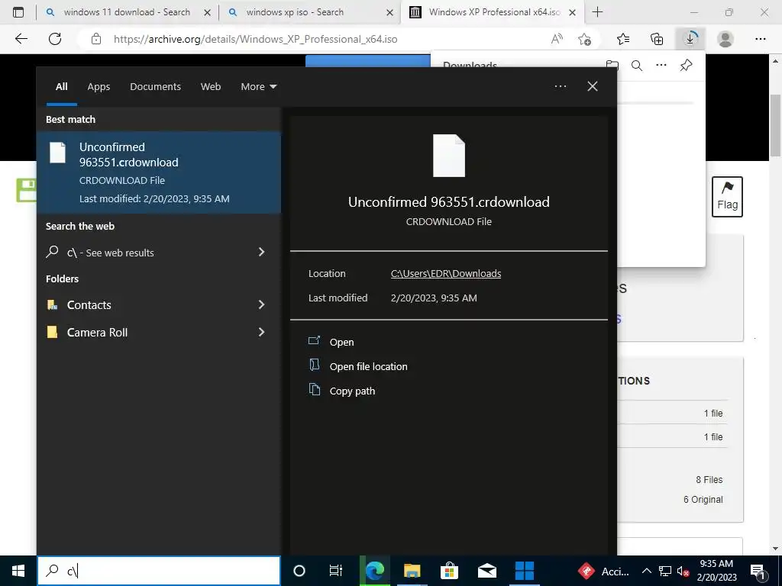782x586 pixels.
Task: Switch to windows xp iso Search tab
Action: point(310,12)
